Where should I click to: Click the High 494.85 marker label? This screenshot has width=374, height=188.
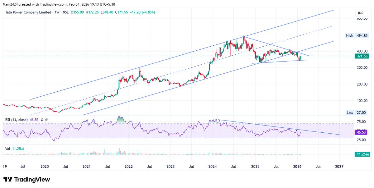[x=357, y=35]
